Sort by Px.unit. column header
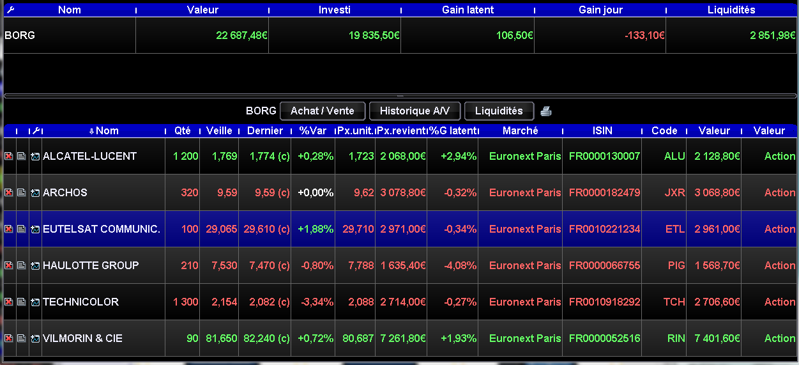Image resolution: width=799 pixels, height=365 pixels. [x=355, y=130]
